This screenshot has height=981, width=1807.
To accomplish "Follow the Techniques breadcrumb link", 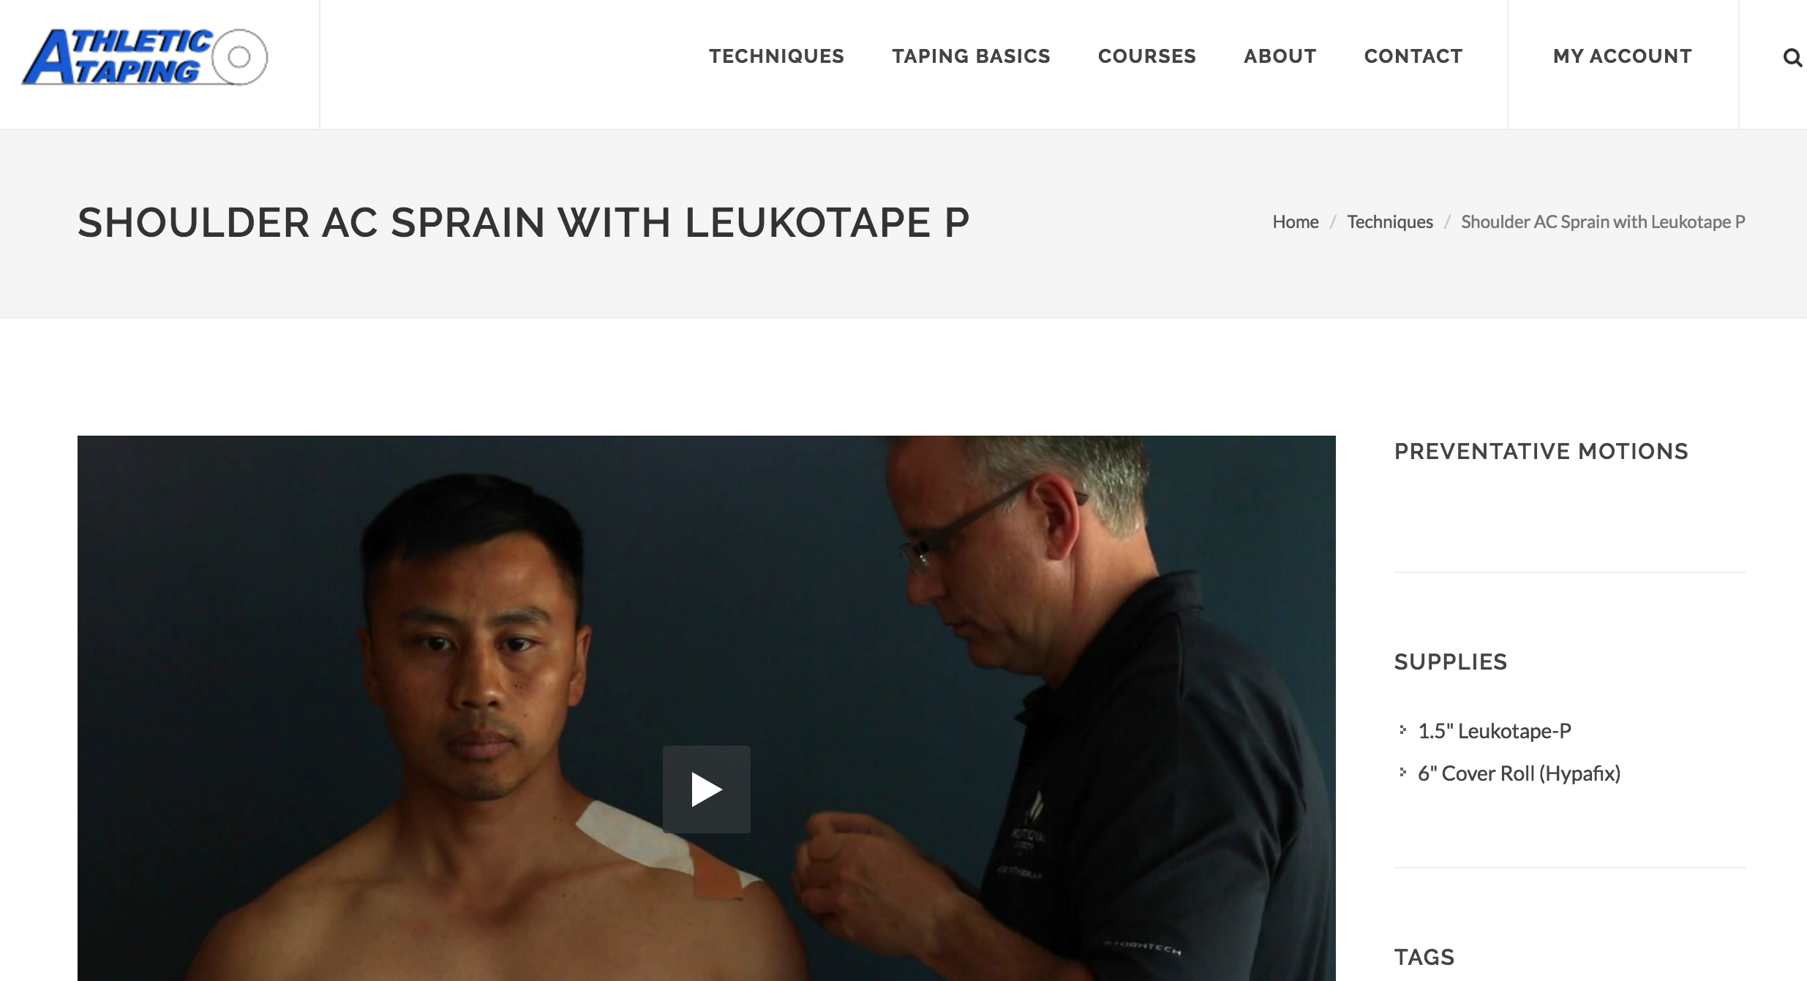I will [x=1390, y=221].
